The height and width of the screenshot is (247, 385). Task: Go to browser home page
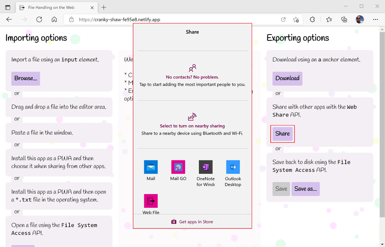coord(54,20)
